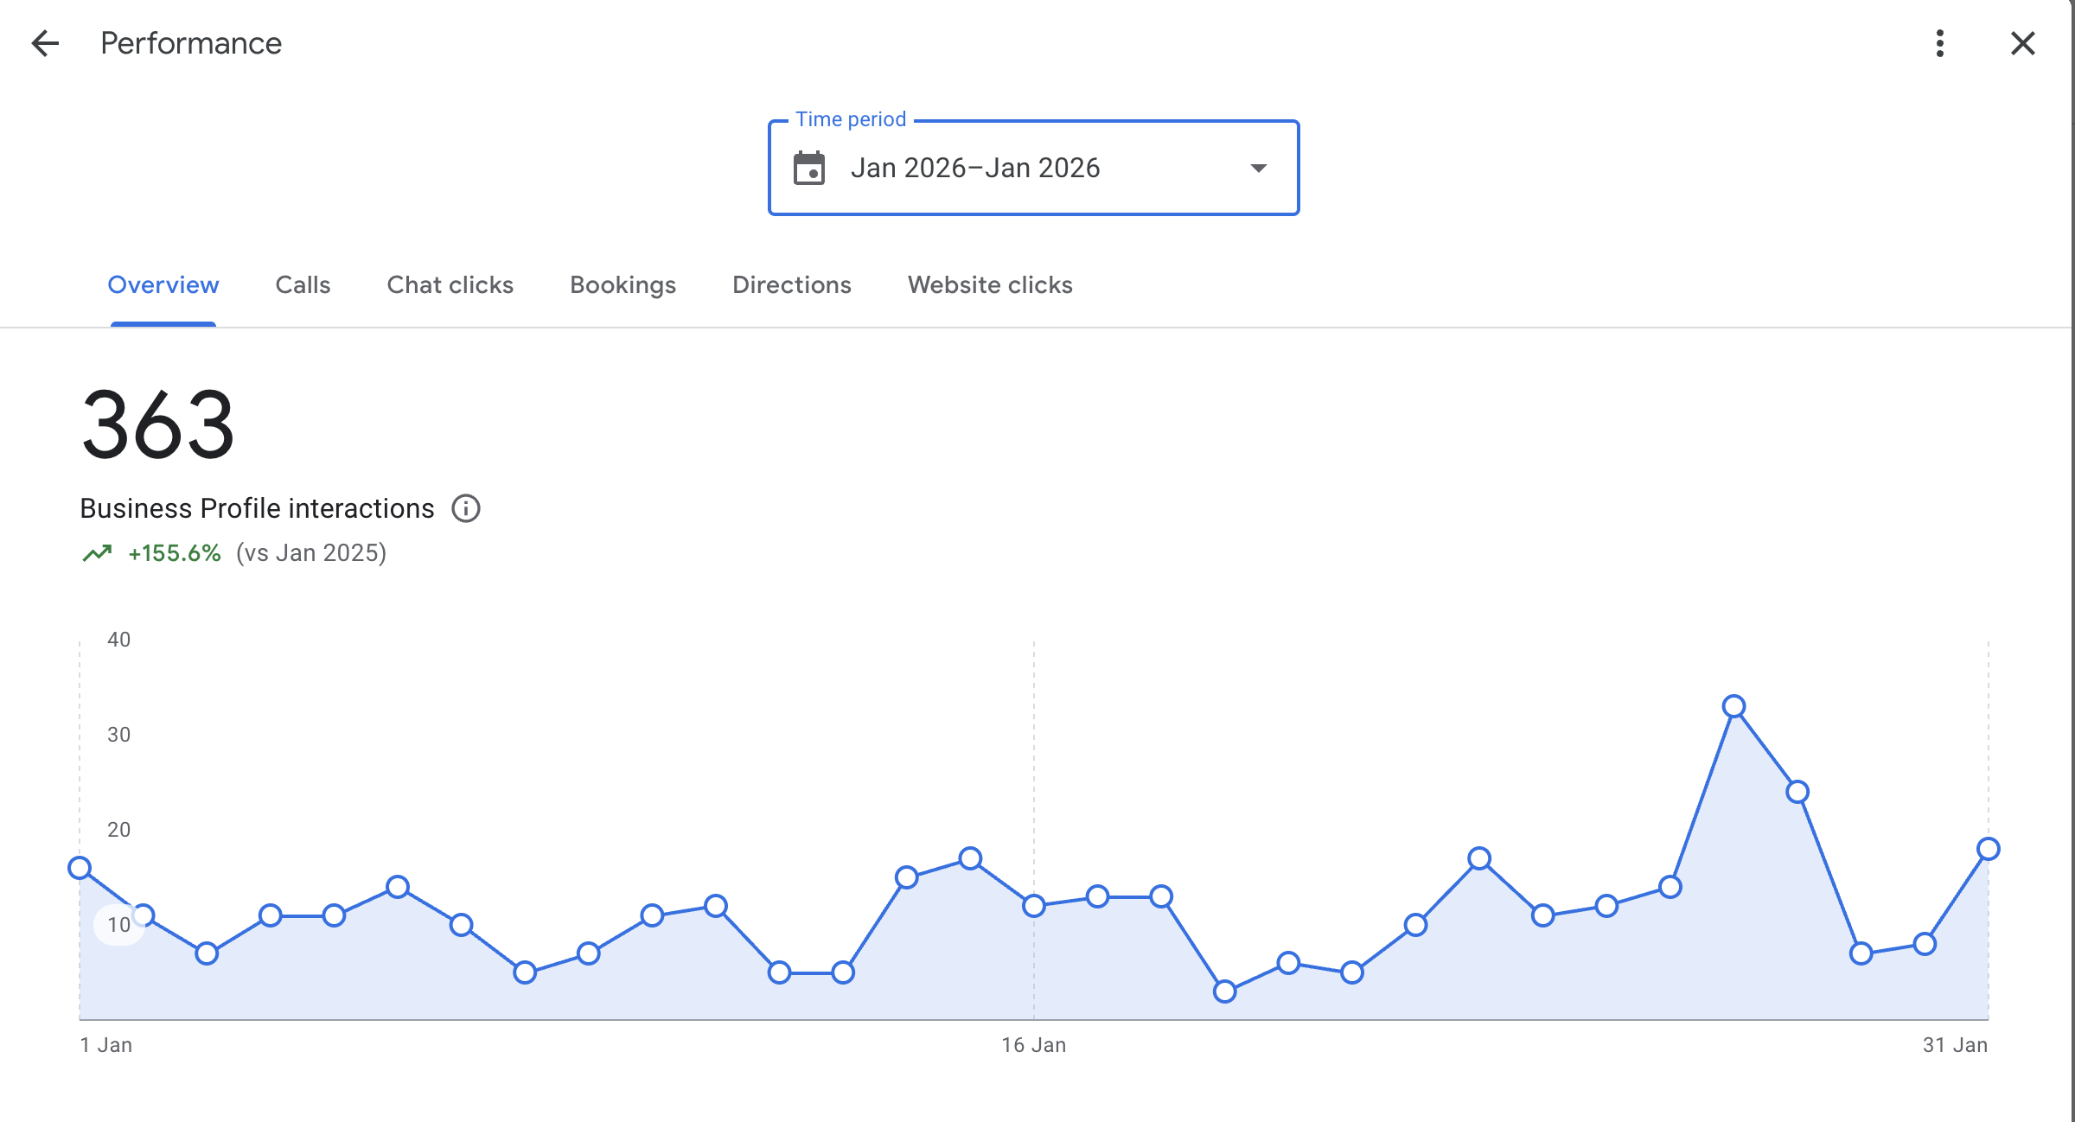Open the Jan 2026–Jan 2026 date selector
This screenshot has width=2075, height=1122.
coord(974,168)
